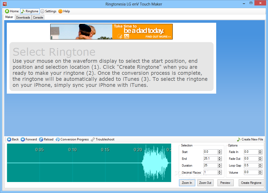The width and height of the screenshot is (268, 193).
Task: Increase Fade Out with up arrow
Action: point(260,158)
